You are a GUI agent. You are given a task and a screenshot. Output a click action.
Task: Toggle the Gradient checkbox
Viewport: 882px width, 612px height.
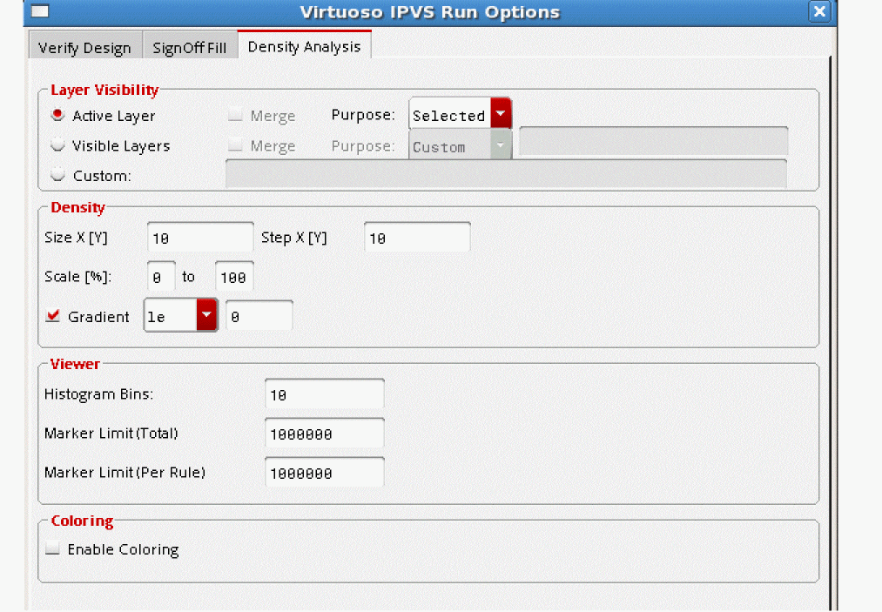tap(53, 317)
